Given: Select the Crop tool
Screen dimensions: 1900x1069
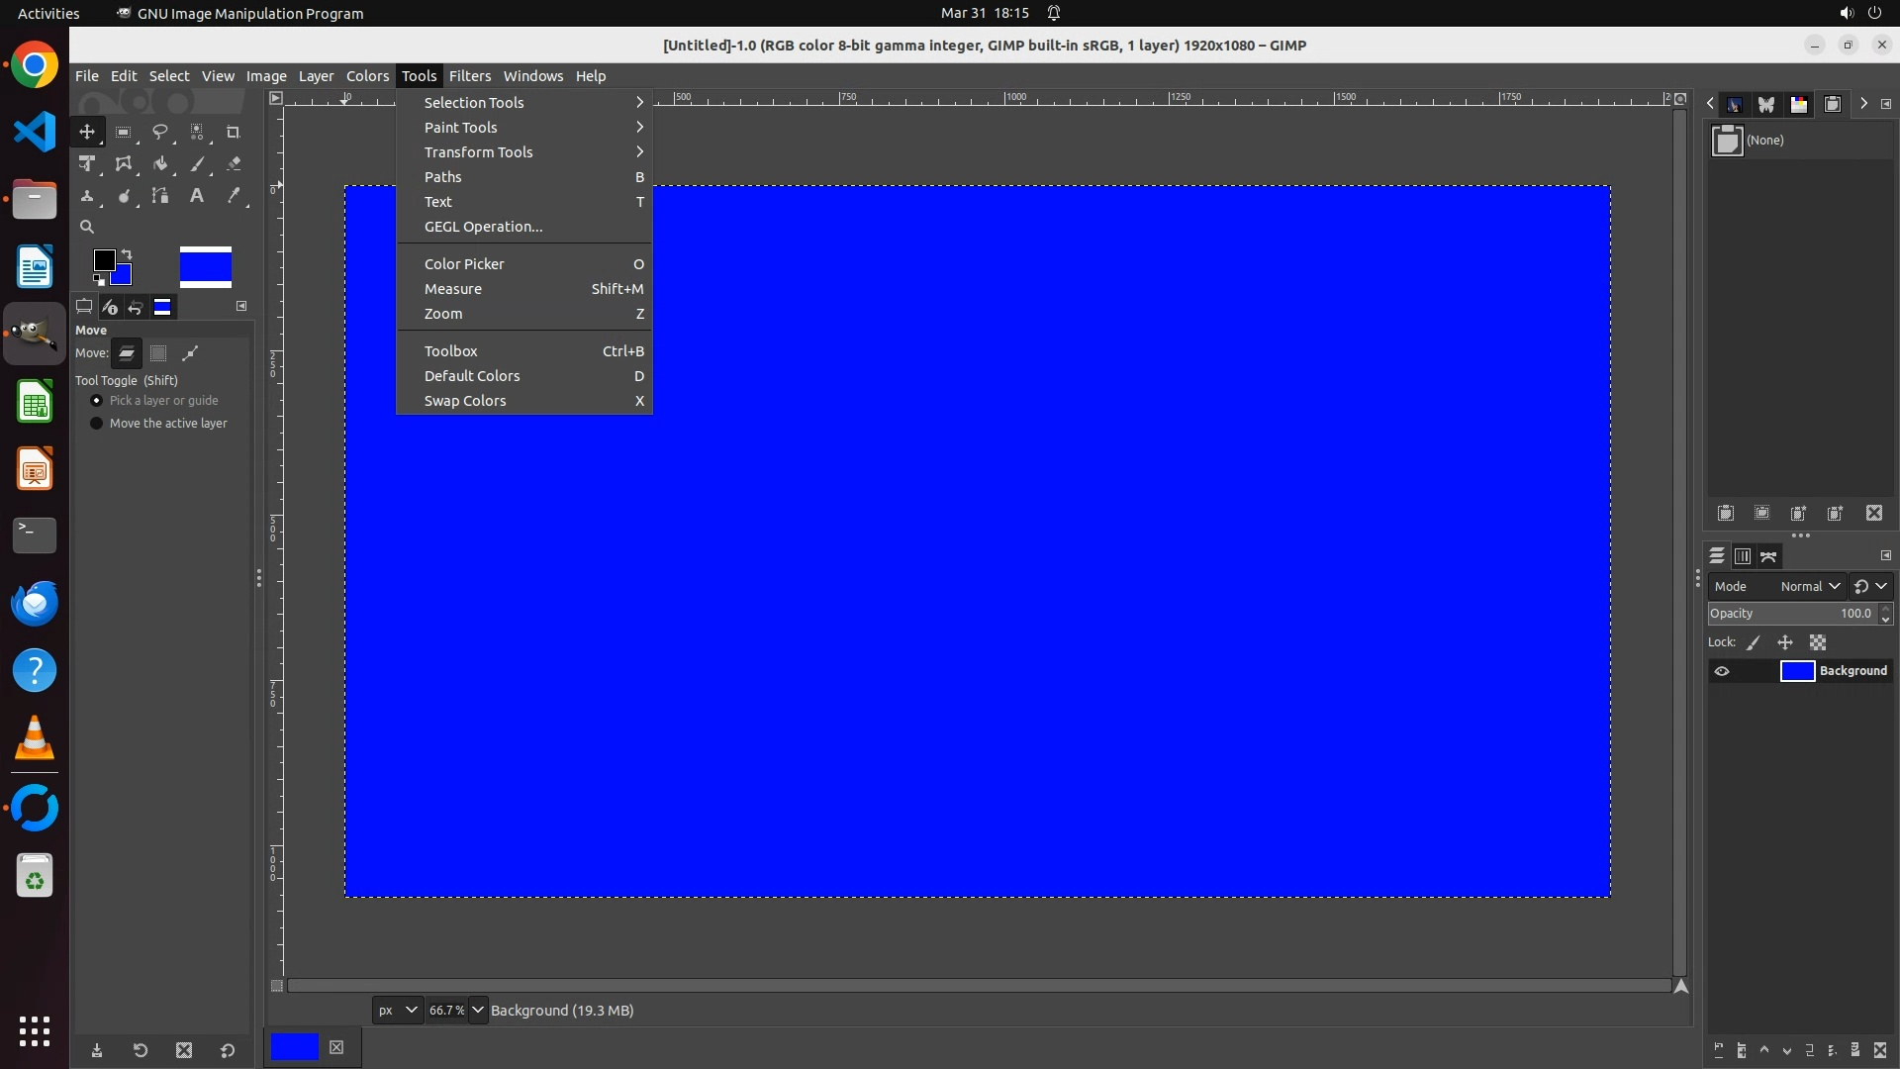Looking at the screenshot, I should tap(233, 132).
